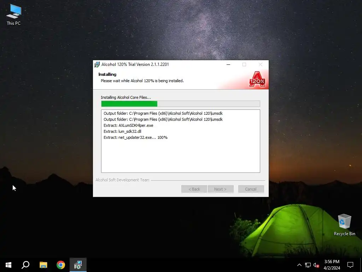Open taskbar Search magnifier
This screenshot has width=362, height=272.
tap(25, 265)
